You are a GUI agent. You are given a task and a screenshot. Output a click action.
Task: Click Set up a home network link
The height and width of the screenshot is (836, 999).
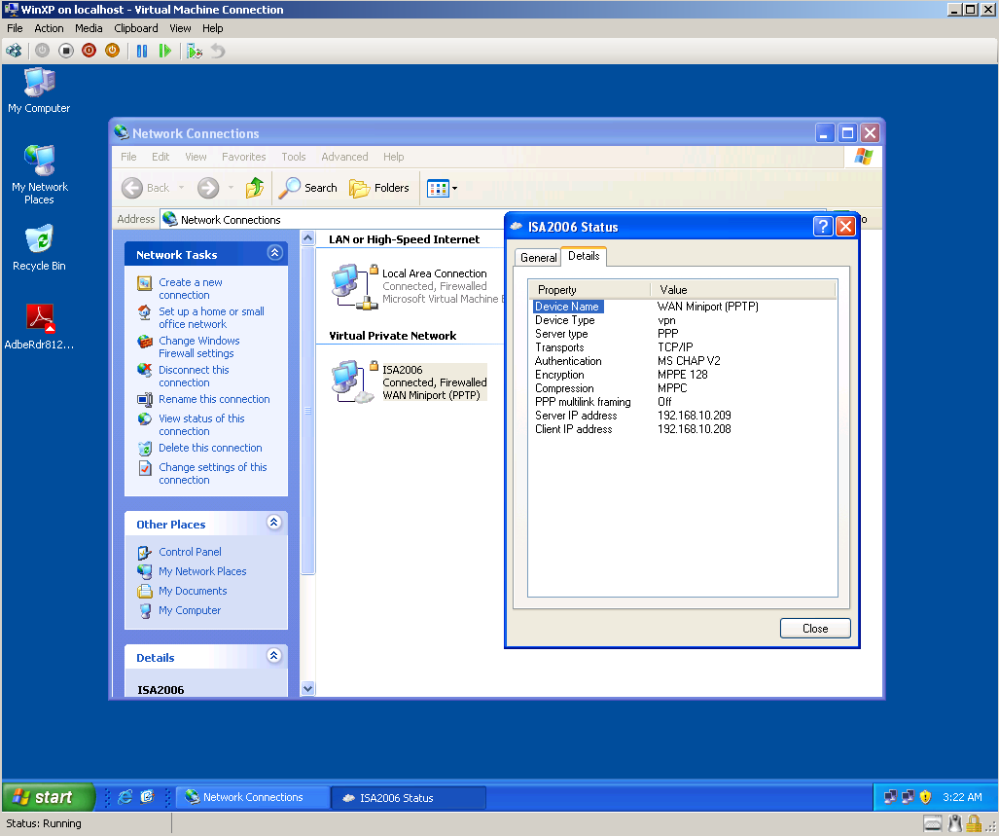211,318
